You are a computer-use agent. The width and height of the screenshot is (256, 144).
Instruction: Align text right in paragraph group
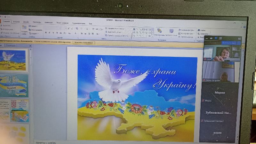click(x=89, y=34)
